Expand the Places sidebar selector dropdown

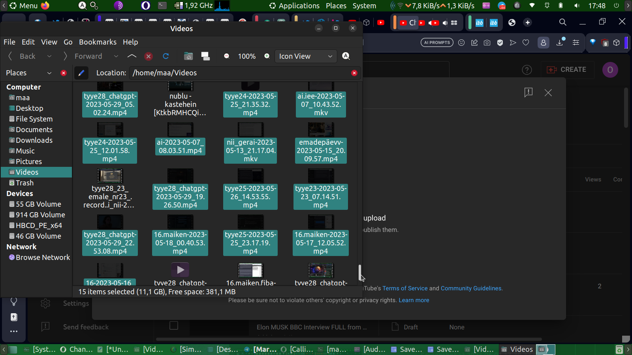(49, 73)
